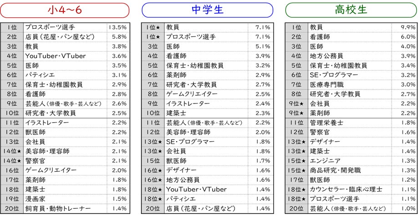
Task: Click the 13.5% value for プロスポーツ選手
Action: click(x=118, y=27)
